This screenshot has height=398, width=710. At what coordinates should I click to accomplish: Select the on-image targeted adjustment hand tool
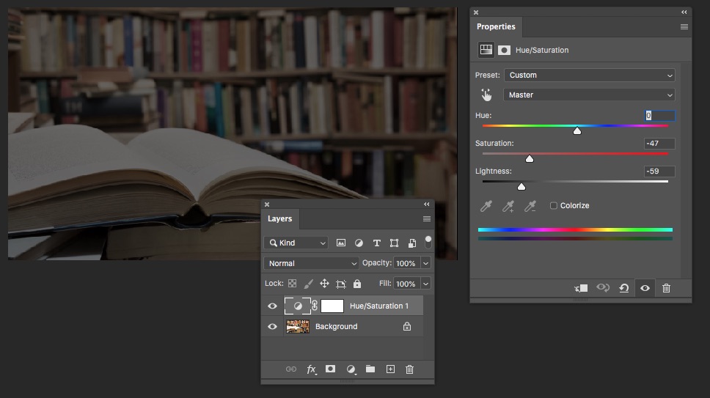point(486,95)
